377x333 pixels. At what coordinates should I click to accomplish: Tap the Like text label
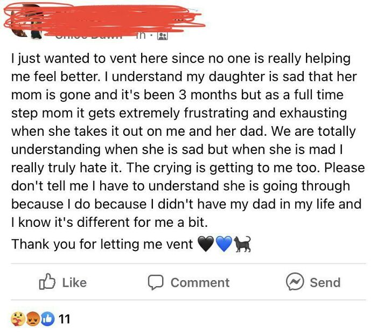point(74,282)
